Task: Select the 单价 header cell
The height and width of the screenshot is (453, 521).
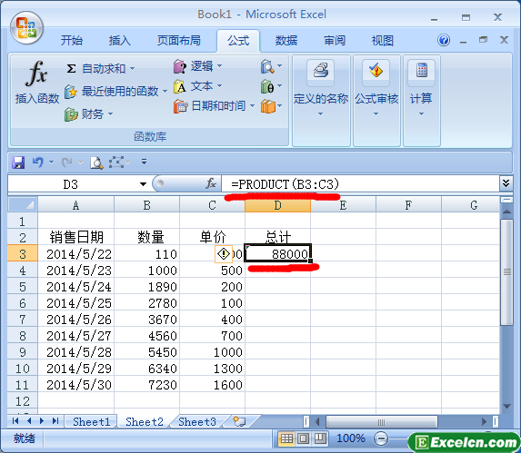Action: click(x=213, y=237)
